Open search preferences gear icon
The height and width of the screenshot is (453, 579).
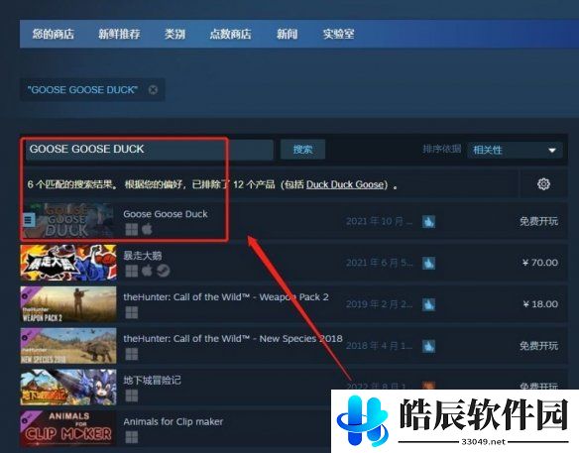coord(543,183)
